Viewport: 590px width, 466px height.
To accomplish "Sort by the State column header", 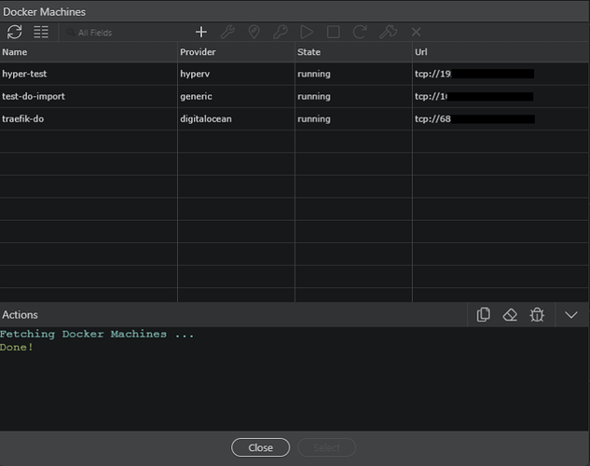I will (353, 52).
